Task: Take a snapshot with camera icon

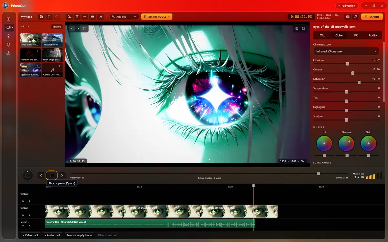Action: coord(303,28)
